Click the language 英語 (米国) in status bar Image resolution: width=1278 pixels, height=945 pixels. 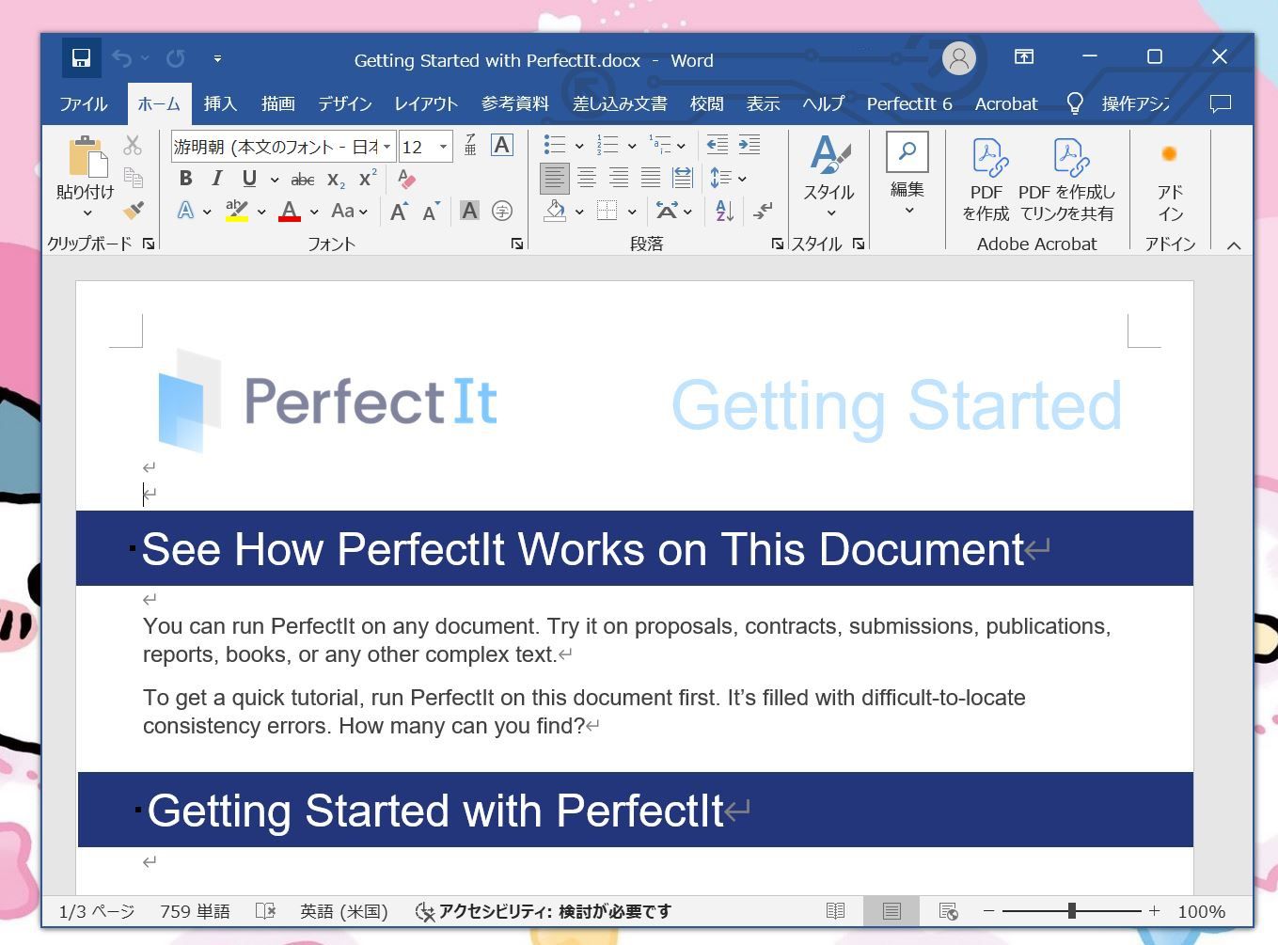(343, 911)
